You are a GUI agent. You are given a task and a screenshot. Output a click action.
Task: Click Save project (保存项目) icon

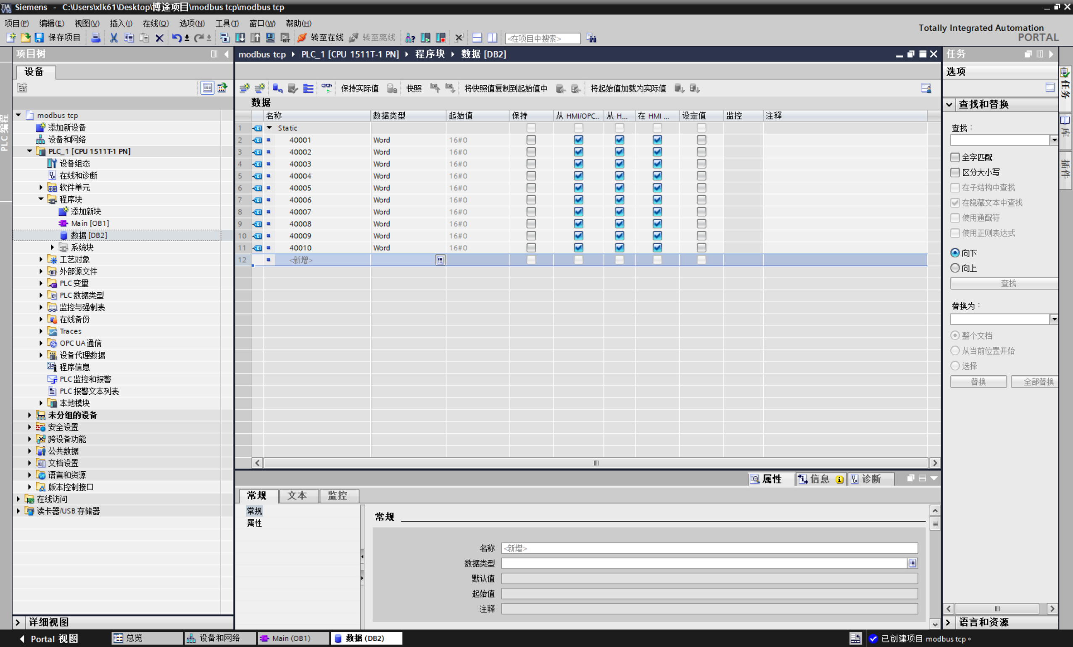pyautogui.click(x=40, y=38)
